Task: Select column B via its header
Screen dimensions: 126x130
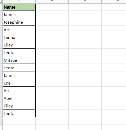Action: (x=52, y=2)
